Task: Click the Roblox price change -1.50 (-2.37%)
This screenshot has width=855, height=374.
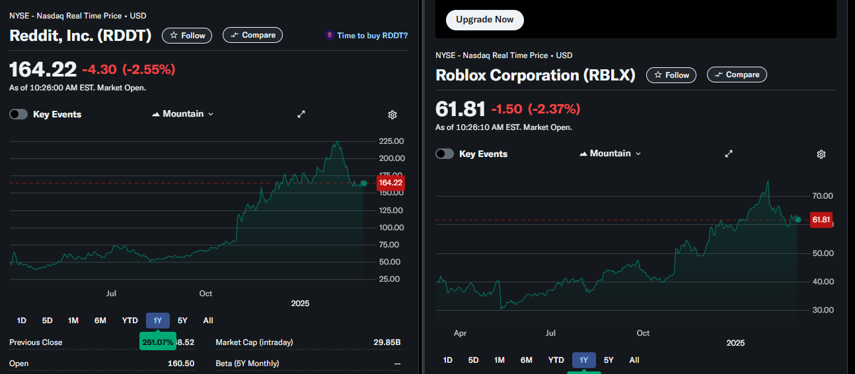Action: point(536,109)
